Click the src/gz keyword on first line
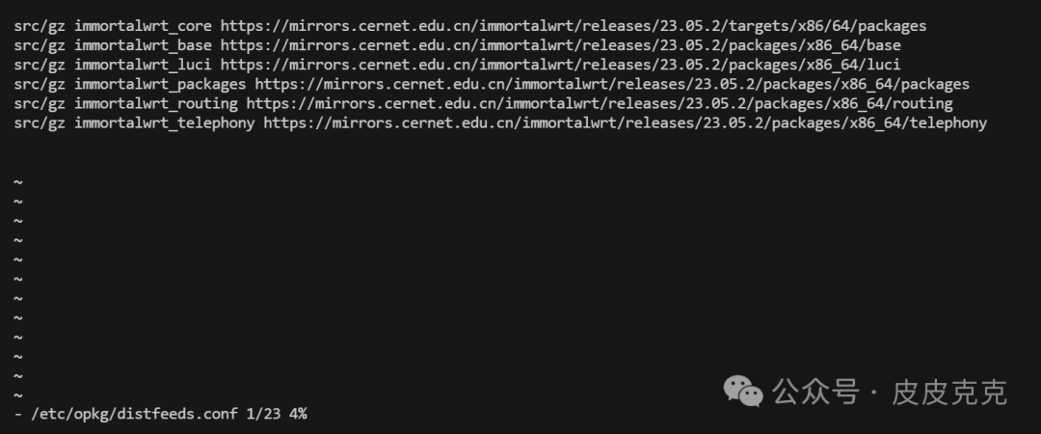 click(x=40, y=27)
